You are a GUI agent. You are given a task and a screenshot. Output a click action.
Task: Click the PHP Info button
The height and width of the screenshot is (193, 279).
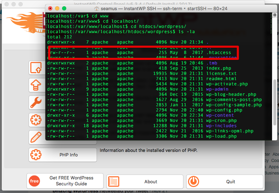pyautogui.click(x=63, y=155)
